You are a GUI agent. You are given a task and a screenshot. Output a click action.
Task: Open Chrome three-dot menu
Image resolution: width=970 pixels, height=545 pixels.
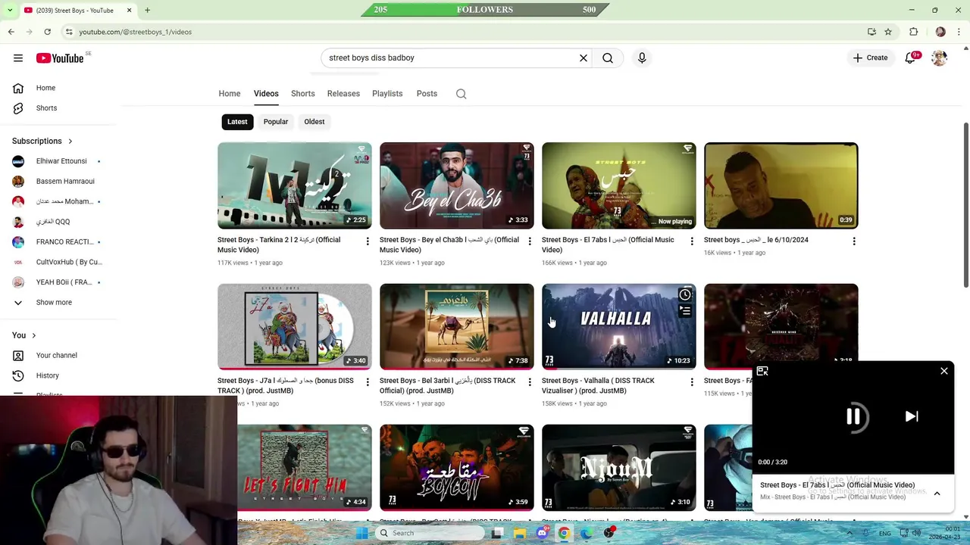(x=959, y=32)
